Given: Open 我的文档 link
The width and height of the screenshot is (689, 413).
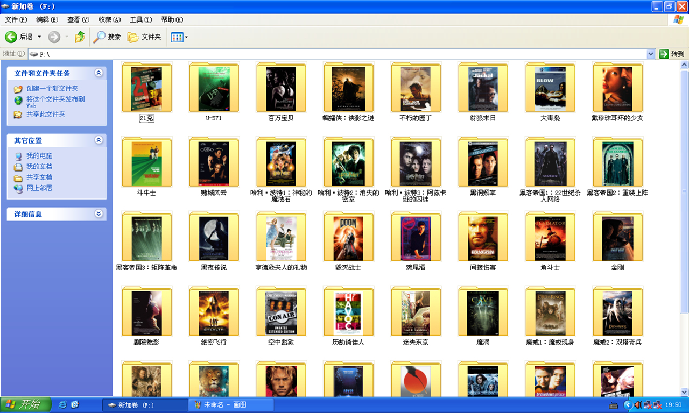Looking at the screenshot, I should coord(39,166).
